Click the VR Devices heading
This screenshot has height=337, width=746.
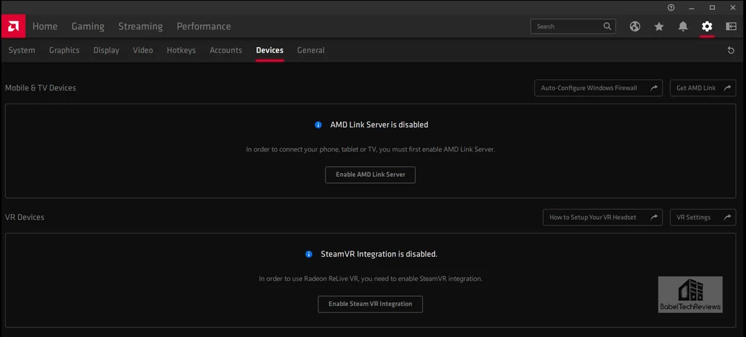point(25,217)
